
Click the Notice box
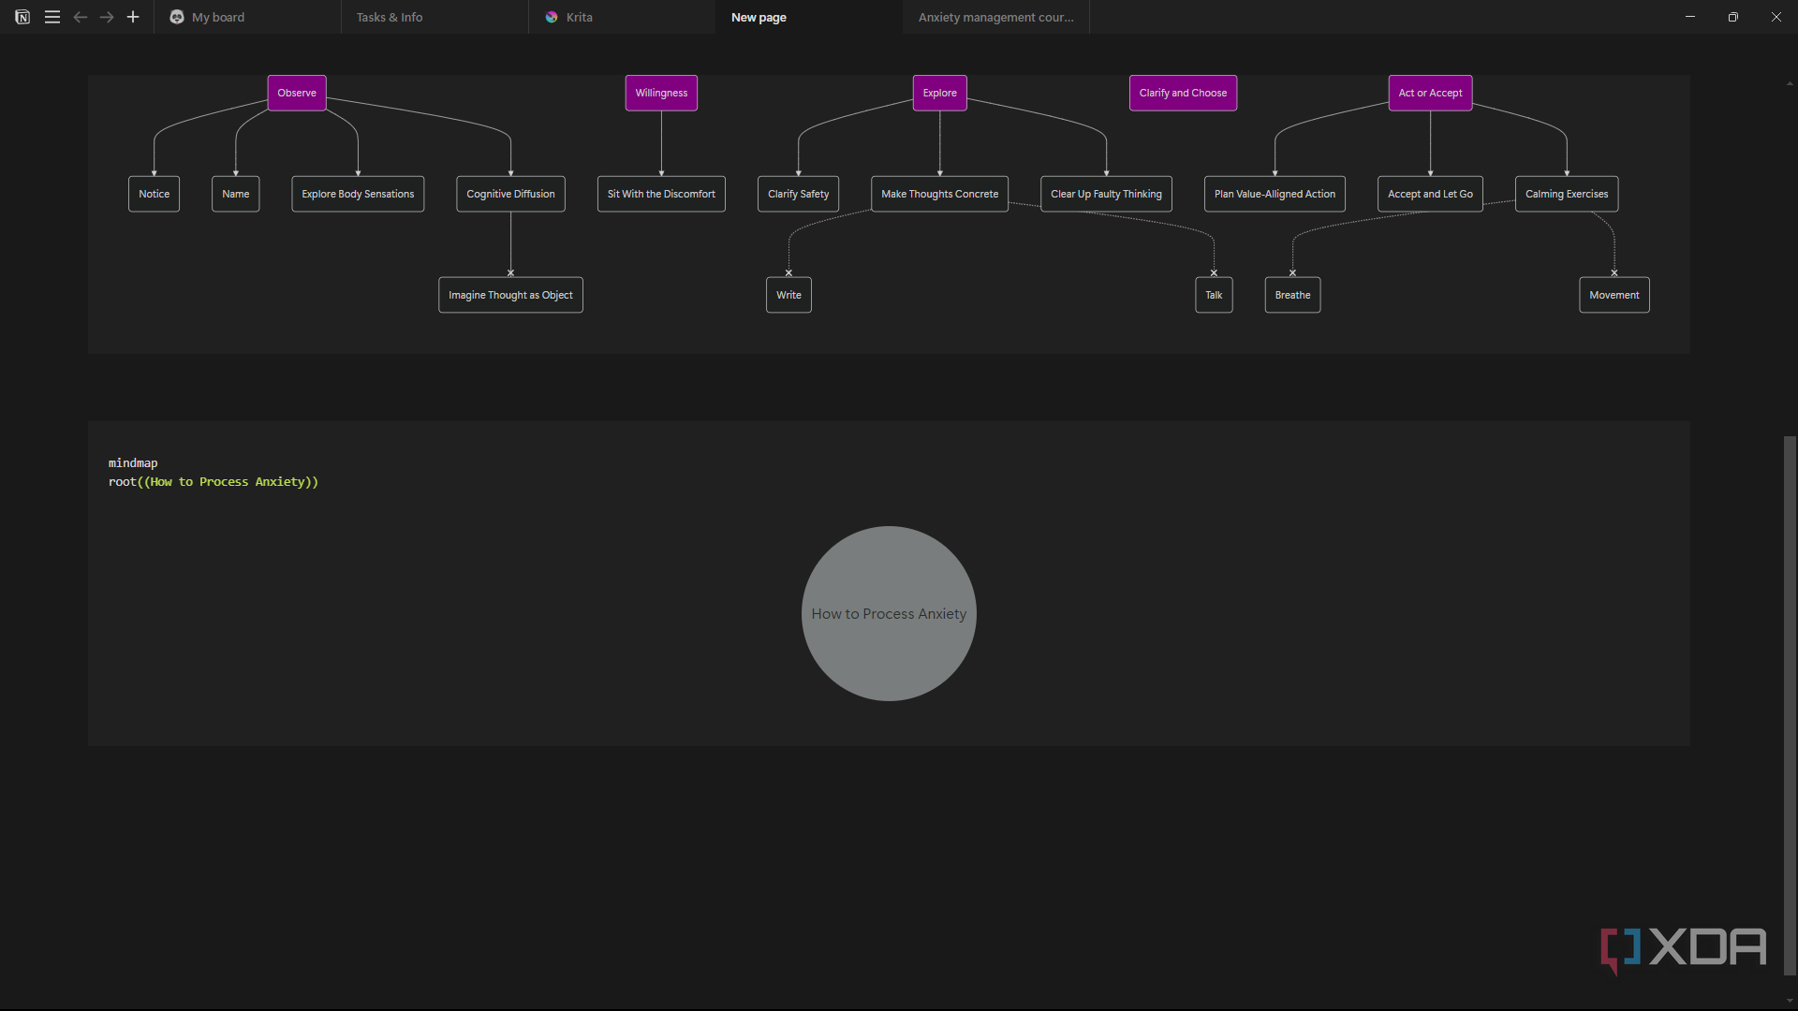coord(155,194)
